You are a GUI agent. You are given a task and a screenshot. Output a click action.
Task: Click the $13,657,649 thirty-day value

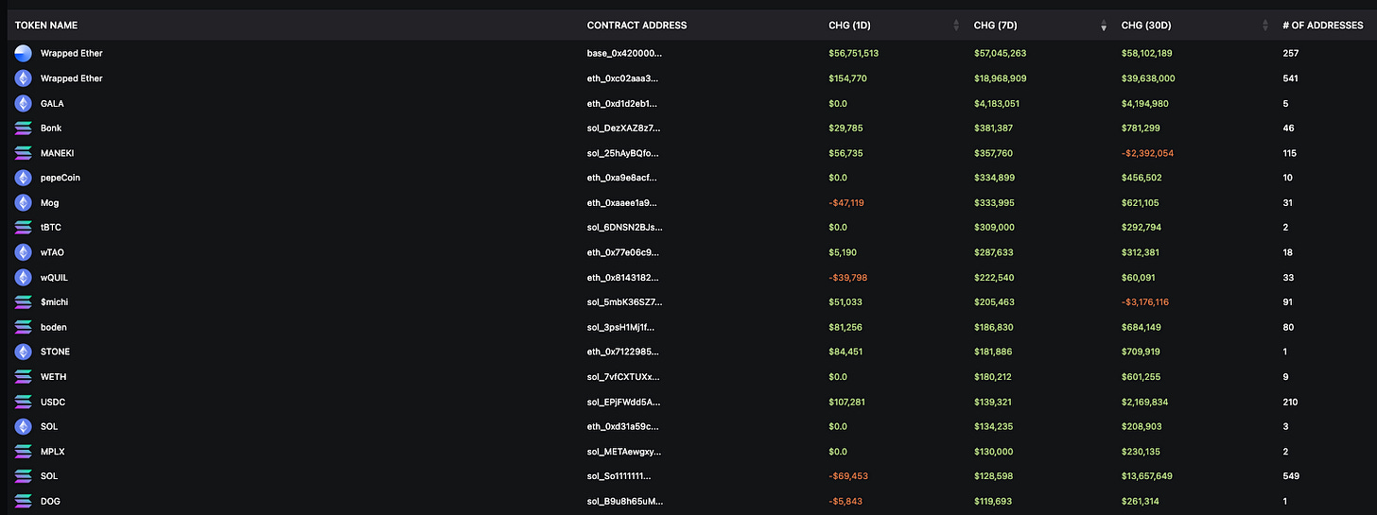[1147, 476]
